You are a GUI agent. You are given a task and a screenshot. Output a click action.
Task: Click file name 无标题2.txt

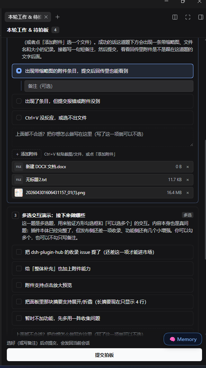(x=36, y=180)
